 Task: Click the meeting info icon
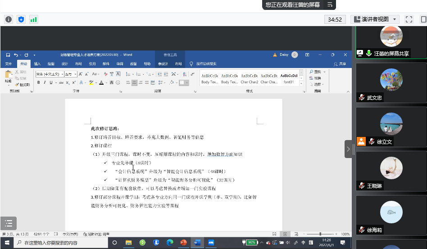point(9,19)
